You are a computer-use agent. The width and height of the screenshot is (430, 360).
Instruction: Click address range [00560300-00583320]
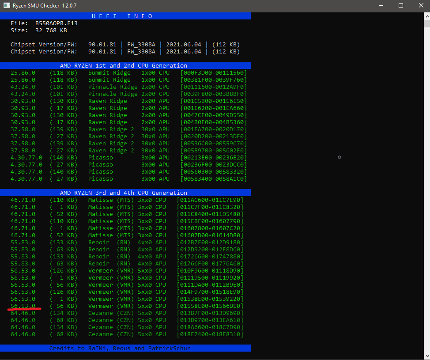(214, 172)
